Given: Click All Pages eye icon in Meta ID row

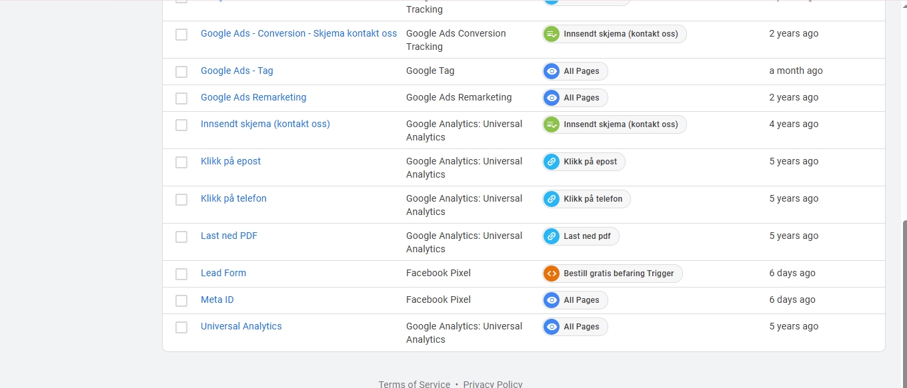Looking at the screenshot, I should [552, 300].
